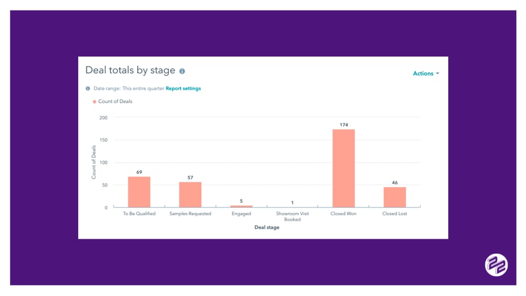Screen dimensions: 526x296
Task: Select the To Be Qualified bar
Action: (x=139, y=192)
